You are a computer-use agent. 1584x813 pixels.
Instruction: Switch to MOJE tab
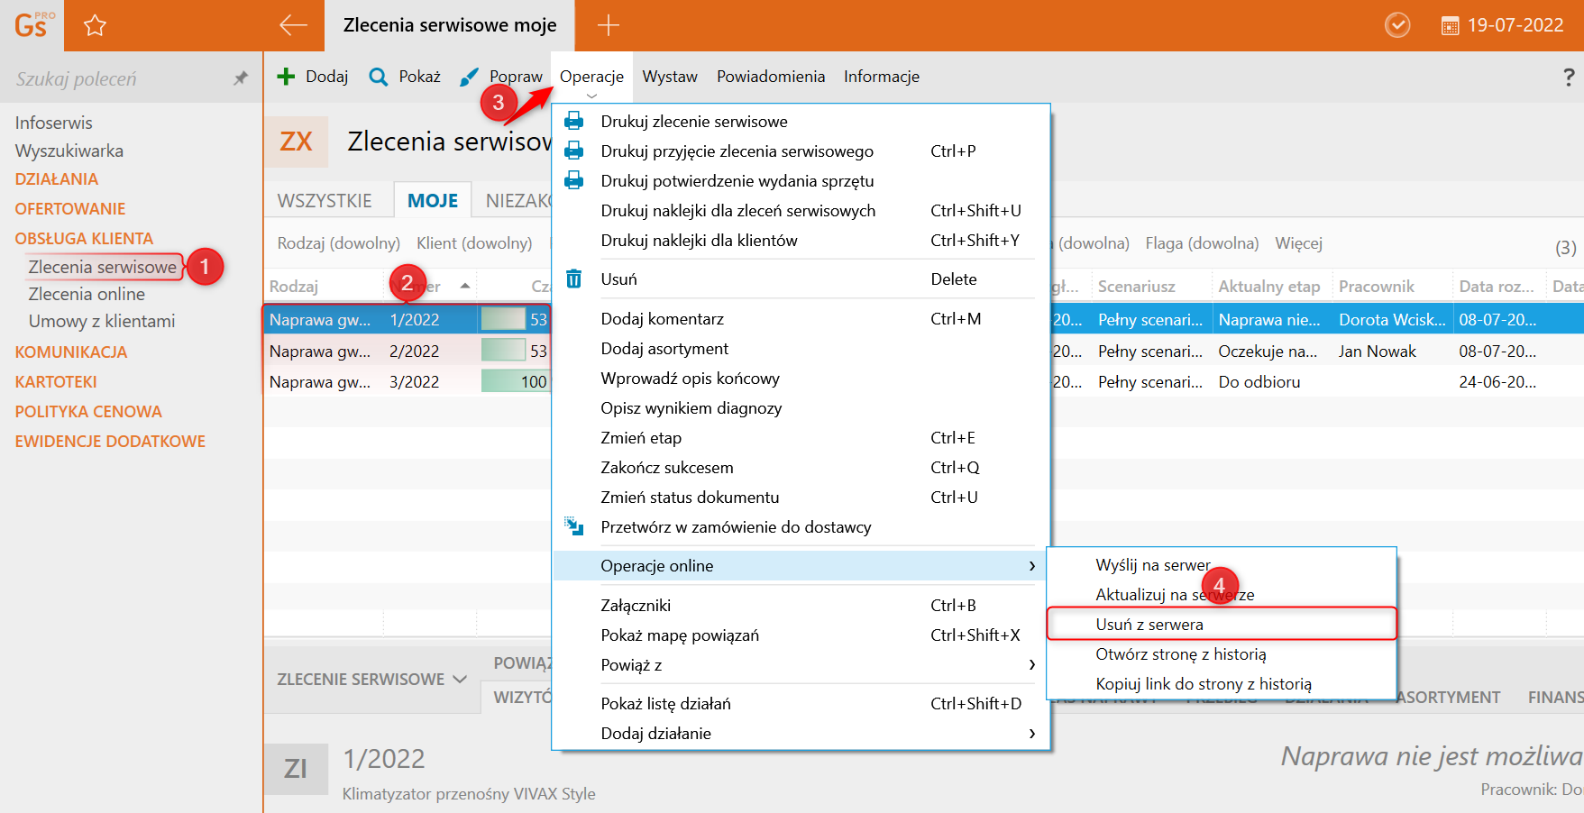click(433, 201)
